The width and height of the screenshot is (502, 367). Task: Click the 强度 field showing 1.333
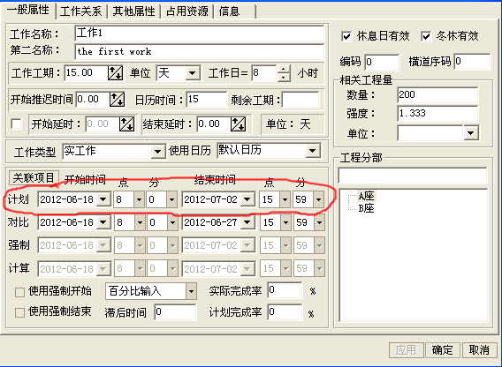click(x=437, y=114)
